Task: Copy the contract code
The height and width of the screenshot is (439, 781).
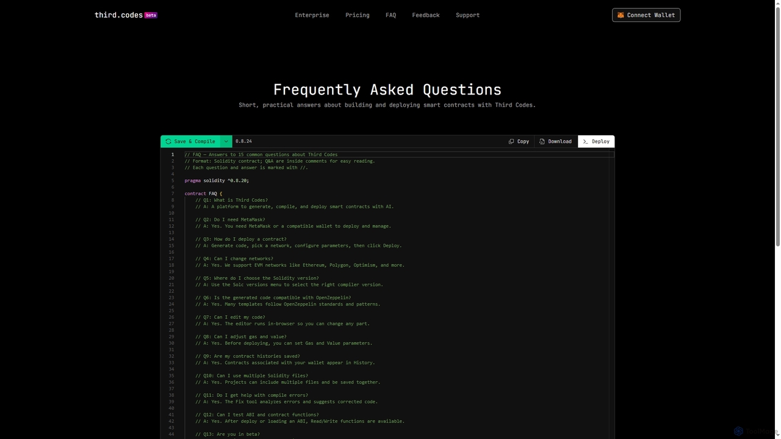Action: click(519, 141)
